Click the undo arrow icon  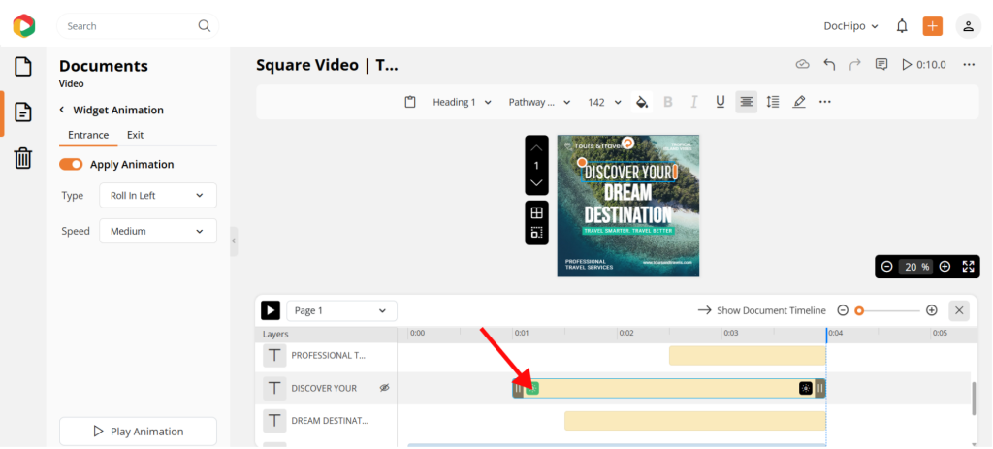[829, 65]
